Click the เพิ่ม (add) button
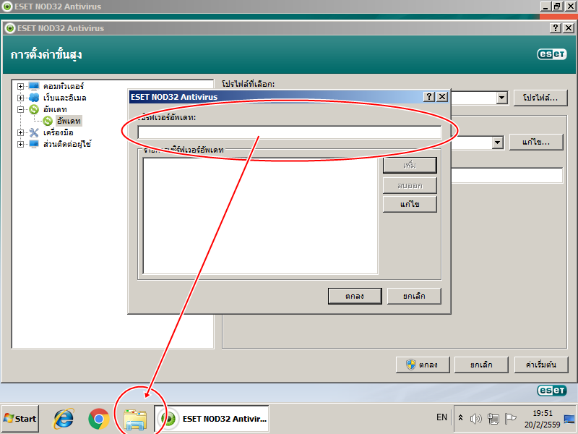Image resolution: width=578 pixels, height=434 pixels. (x=410, y=165)
